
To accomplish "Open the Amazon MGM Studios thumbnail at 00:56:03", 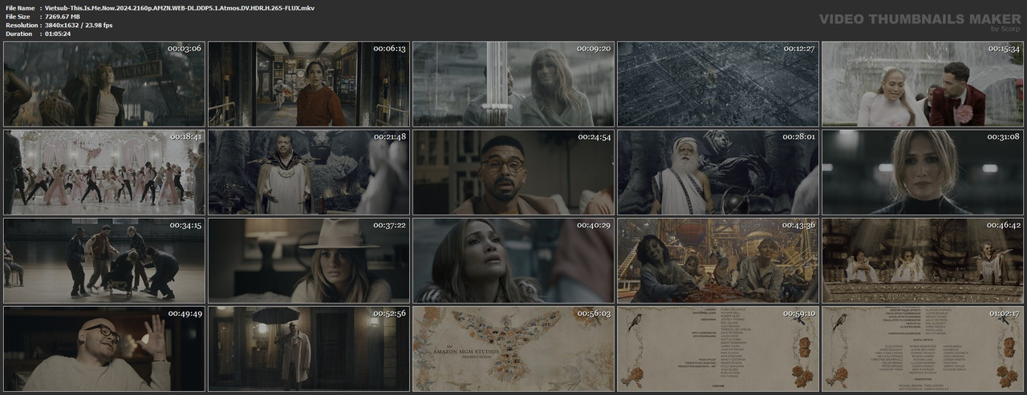I will click(x=513, y=349).
